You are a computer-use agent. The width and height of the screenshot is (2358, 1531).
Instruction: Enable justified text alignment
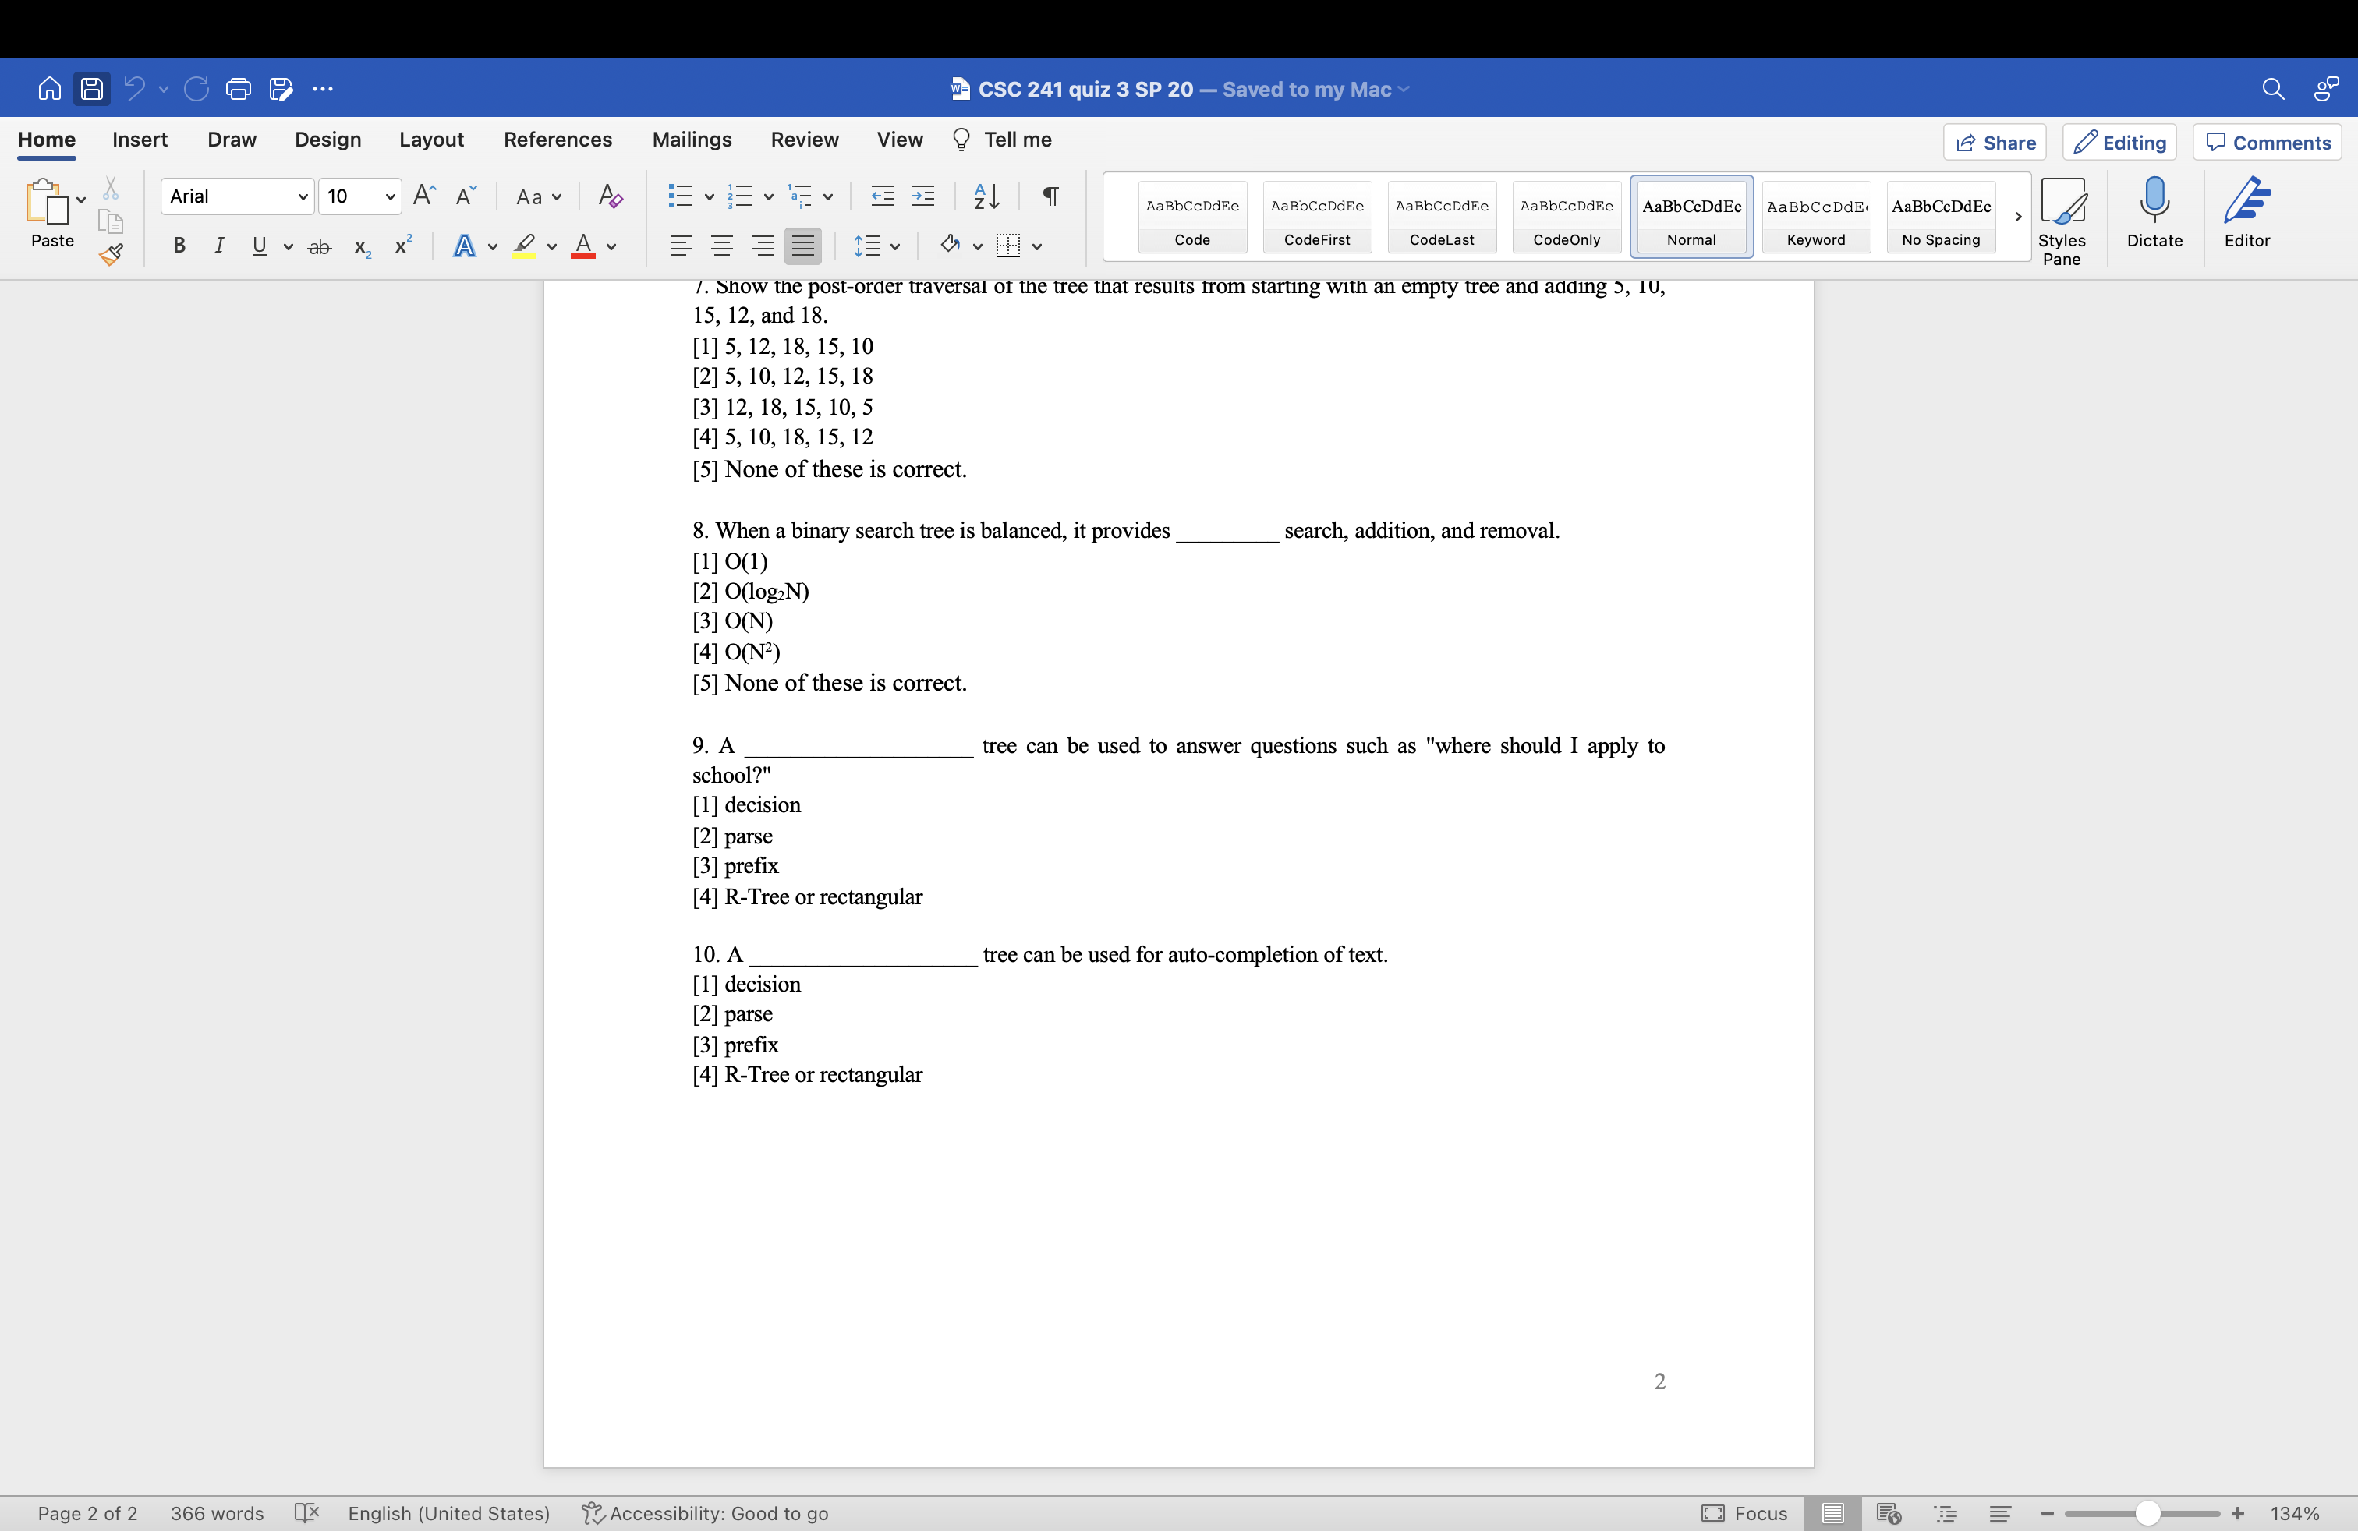pos(802,246)
